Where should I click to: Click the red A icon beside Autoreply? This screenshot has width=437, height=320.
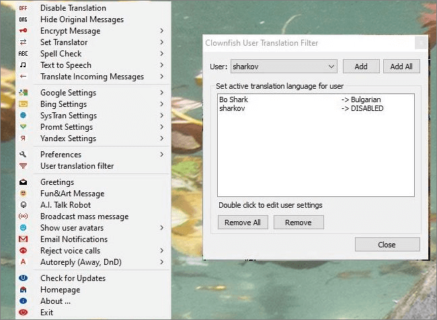point(23,262)
